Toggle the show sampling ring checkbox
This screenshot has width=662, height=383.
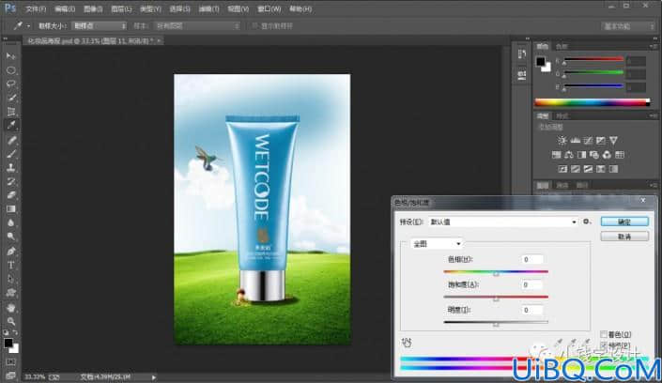pos(254,25)
